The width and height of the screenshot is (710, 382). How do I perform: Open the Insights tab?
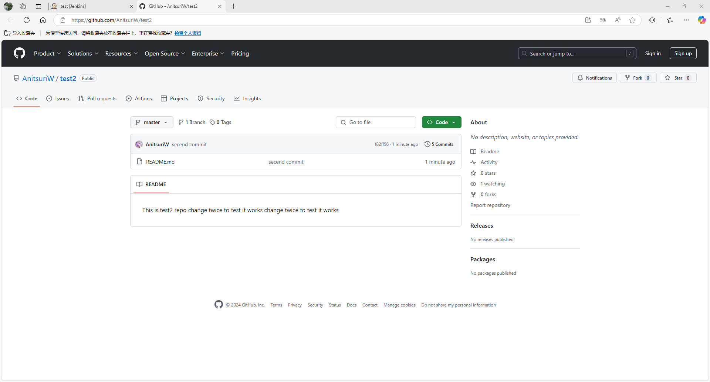247,99
